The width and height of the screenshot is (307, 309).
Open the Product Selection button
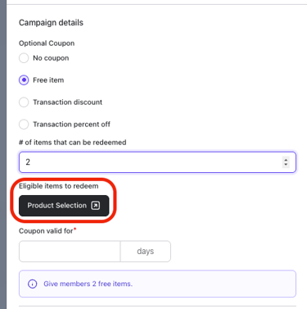[64, 206]
